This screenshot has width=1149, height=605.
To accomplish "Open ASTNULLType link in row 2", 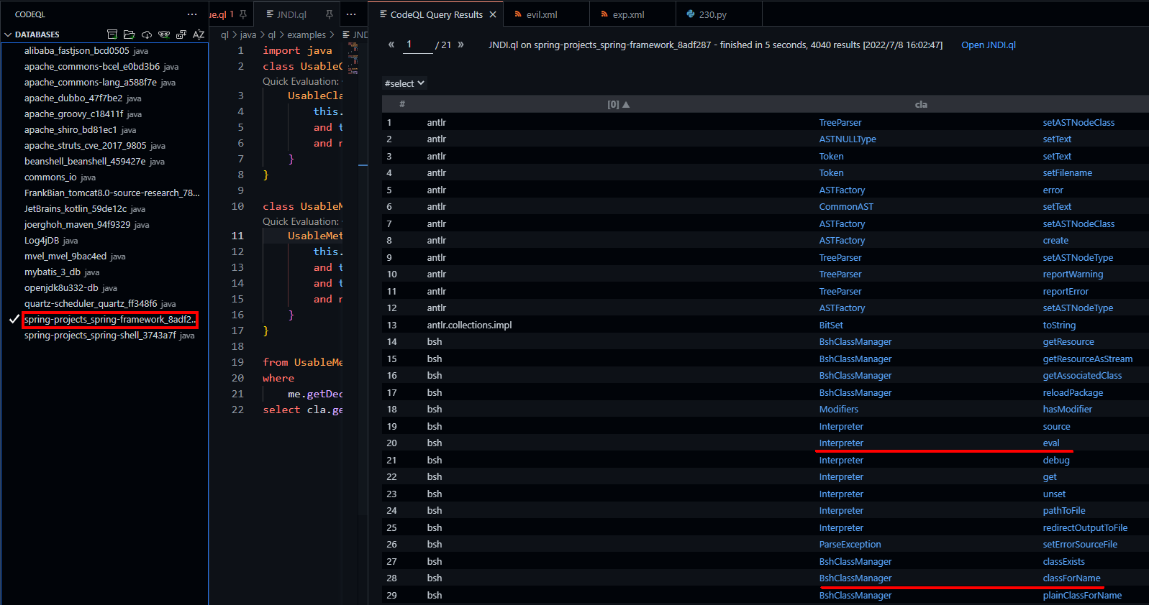I will tap(848, 139).
